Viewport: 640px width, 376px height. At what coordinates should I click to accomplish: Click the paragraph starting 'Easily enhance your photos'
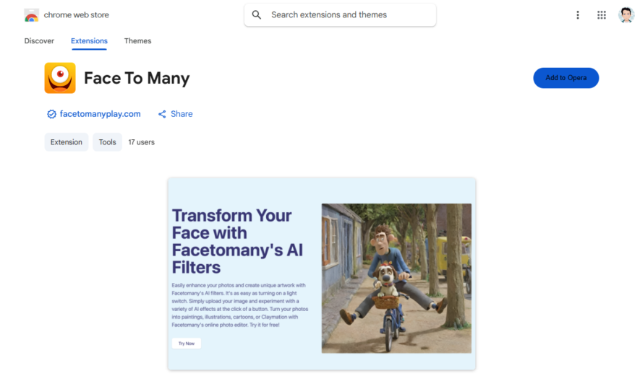point(240,305)
